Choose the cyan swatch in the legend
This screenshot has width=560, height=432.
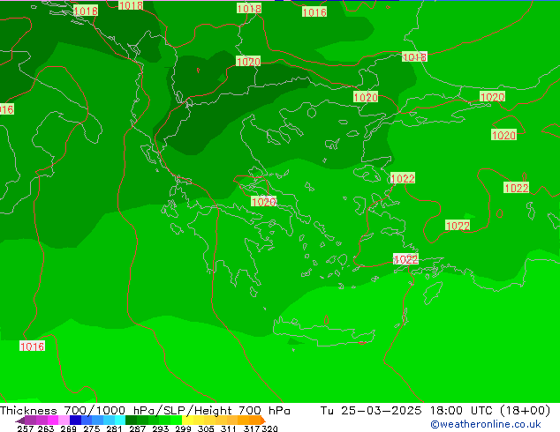(x=120, y=420)
